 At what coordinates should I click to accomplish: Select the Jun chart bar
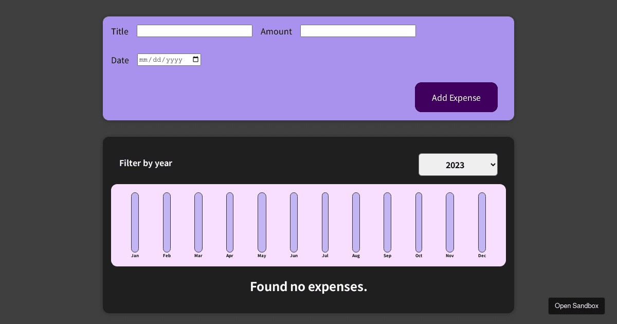point(294,222)
